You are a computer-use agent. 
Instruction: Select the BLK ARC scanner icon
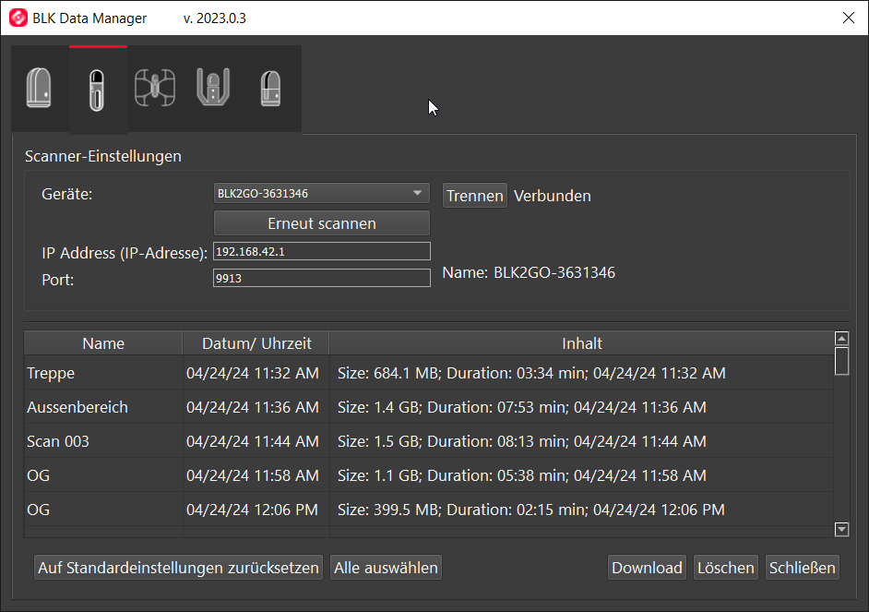213,89
